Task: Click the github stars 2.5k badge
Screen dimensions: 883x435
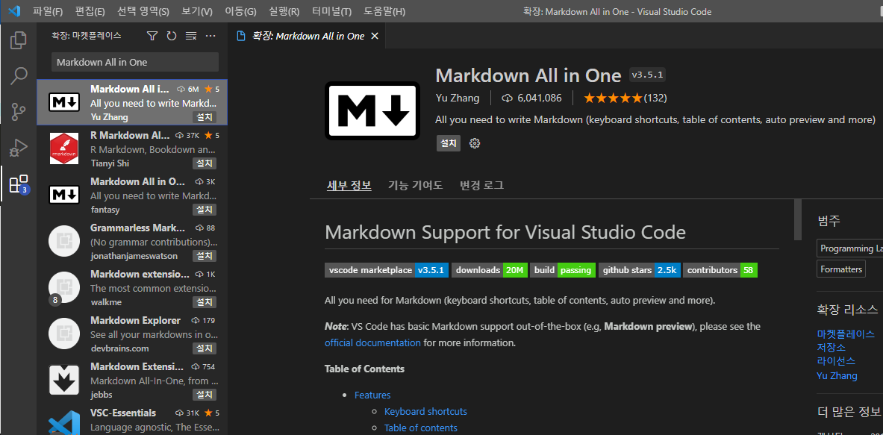Action: [639, 270]
